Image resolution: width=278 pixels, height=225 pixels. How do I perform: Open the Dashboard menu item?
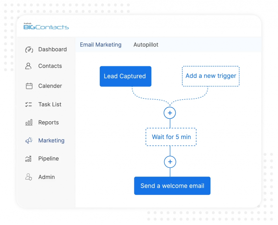(x=52, y=50)
